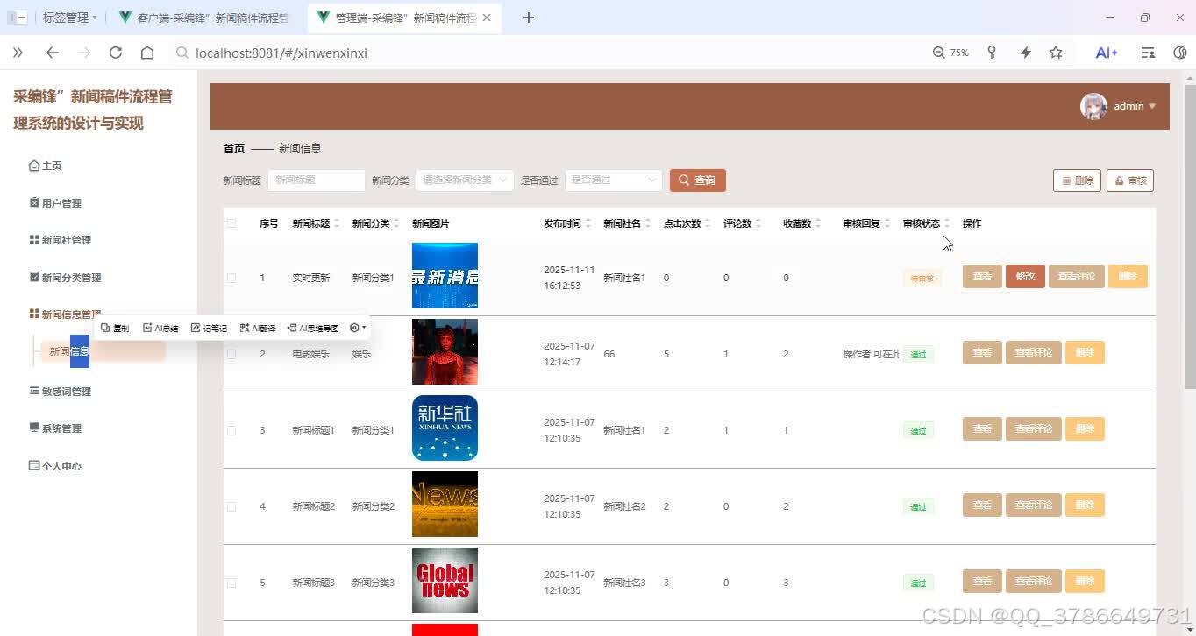
Task: Open the AI+ assistant
Action: [1107, 53]
